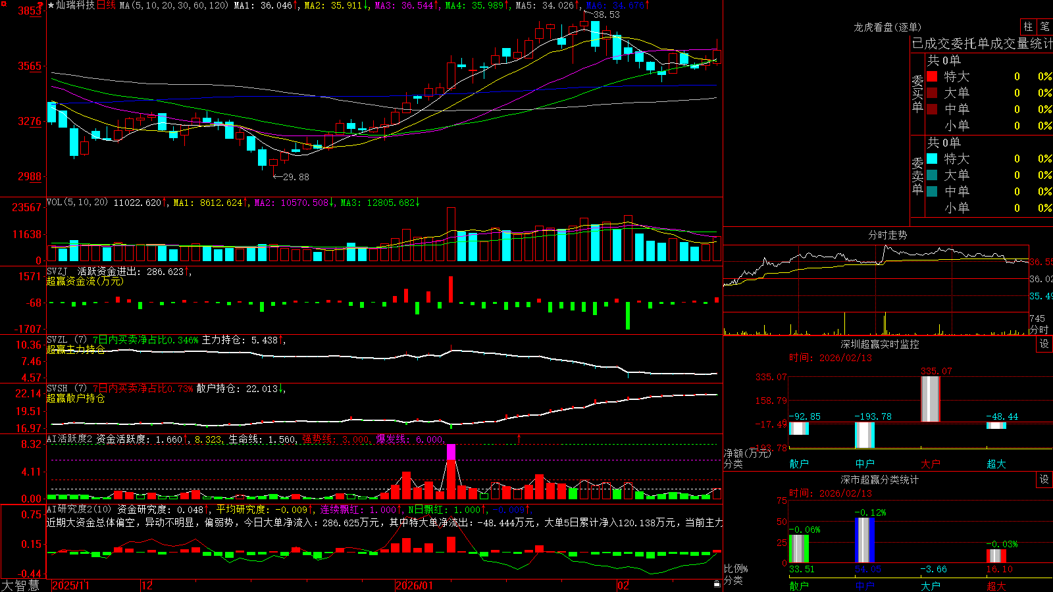
Task: Click dark red swatch beside buy-side 大单
Action: click(x=932, y=93)
